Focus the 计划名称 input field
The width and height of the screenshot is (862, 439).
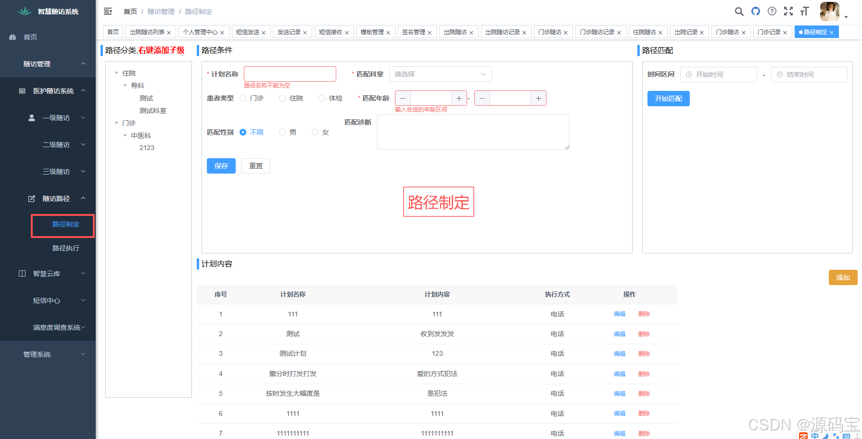[x=290, y=74]
